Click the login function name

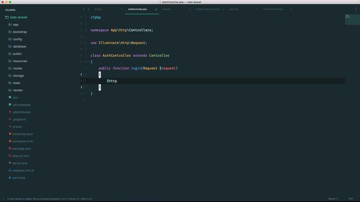136,68
